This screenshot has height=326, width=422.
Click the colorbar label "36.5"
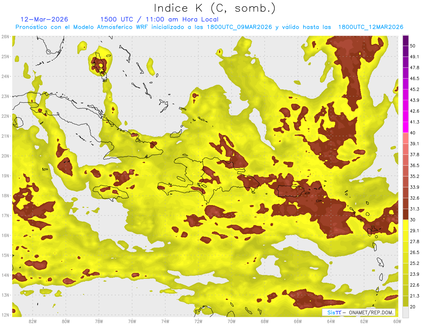coord(415,165)
